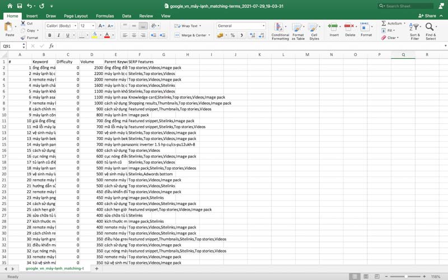The image size is (448, 280).
Task: Activate the Format painter brush
Action: (23, 38)
